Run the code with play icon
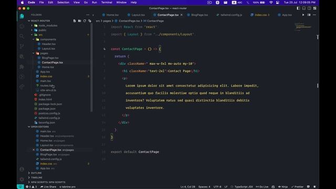336x189 pixels. (303, 15)
